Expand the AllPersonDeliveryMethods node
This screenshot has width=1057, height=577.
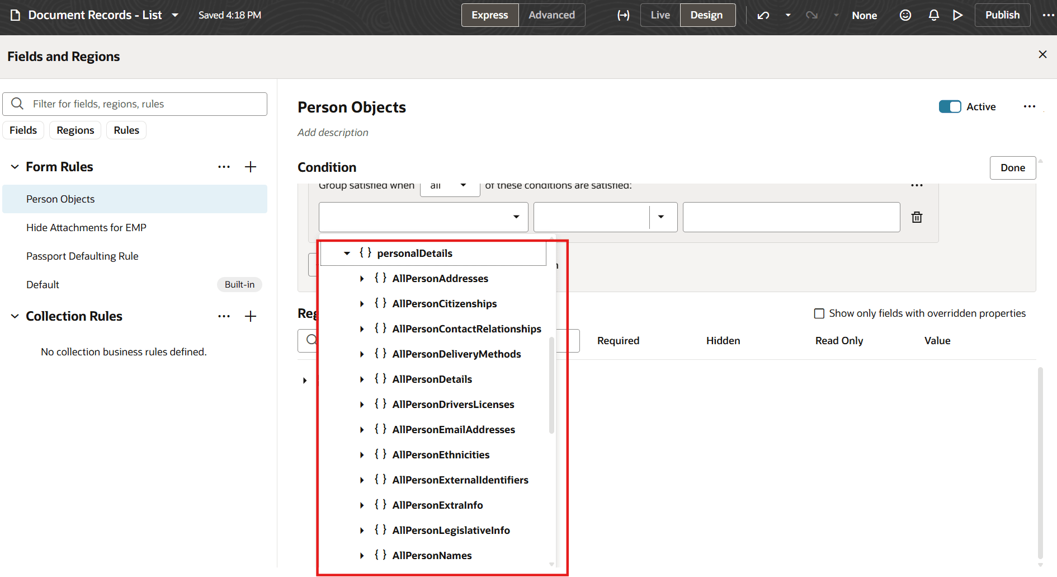tap(362, 354)
